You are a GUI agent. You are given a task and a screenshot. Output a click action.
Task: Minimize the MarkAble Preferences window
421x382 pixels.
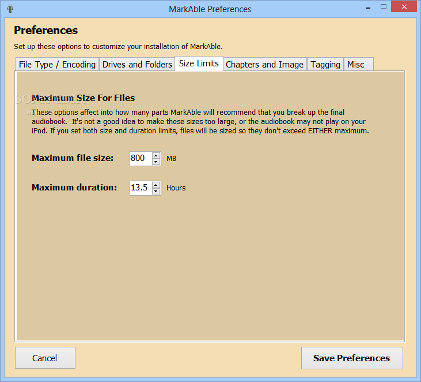(368, 8)
